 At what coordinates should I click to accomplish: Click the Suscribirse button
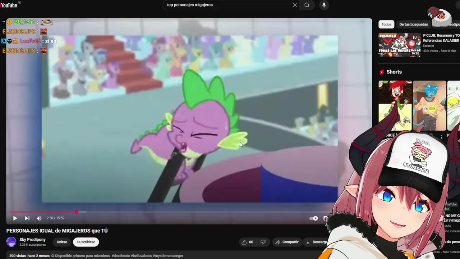86,242
